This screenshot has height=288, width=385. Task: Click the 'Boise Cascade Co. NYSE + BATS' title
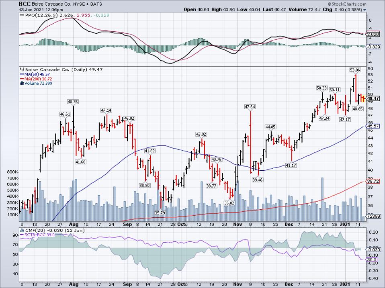[67, 4]
